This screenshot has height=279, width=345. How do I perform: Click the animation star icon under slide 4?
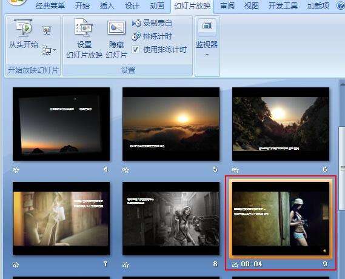[x=16, y=170]
